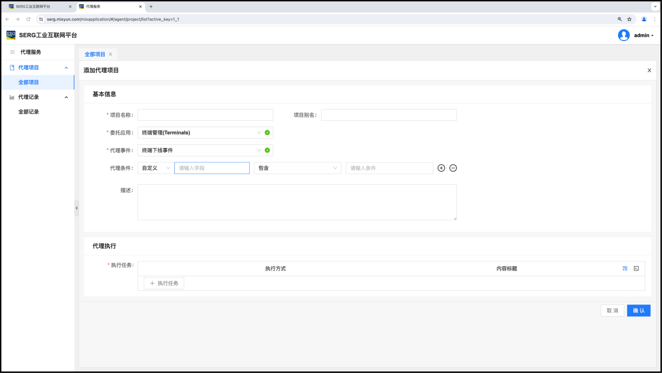Collapse the 代理项目 sidebar menu

(x=66, y=67)
